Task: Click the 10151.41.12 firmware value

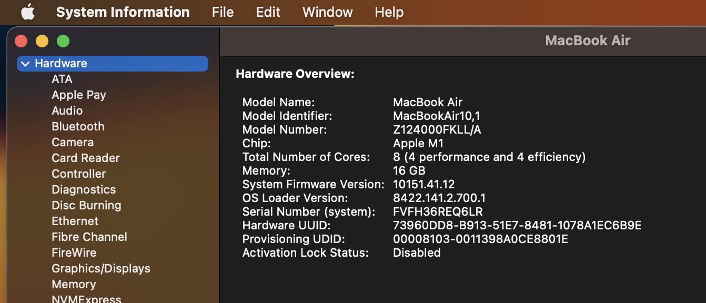Action: [424, 184]
